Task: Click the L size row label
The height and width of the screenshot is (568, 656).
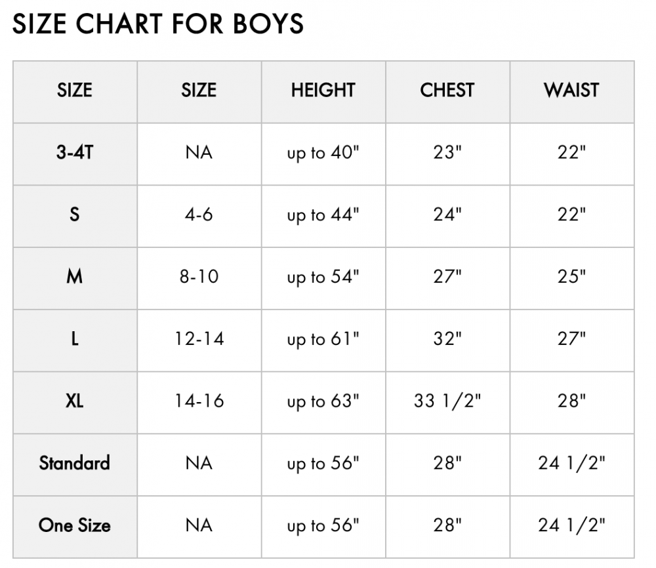Action: click(75, 339)
